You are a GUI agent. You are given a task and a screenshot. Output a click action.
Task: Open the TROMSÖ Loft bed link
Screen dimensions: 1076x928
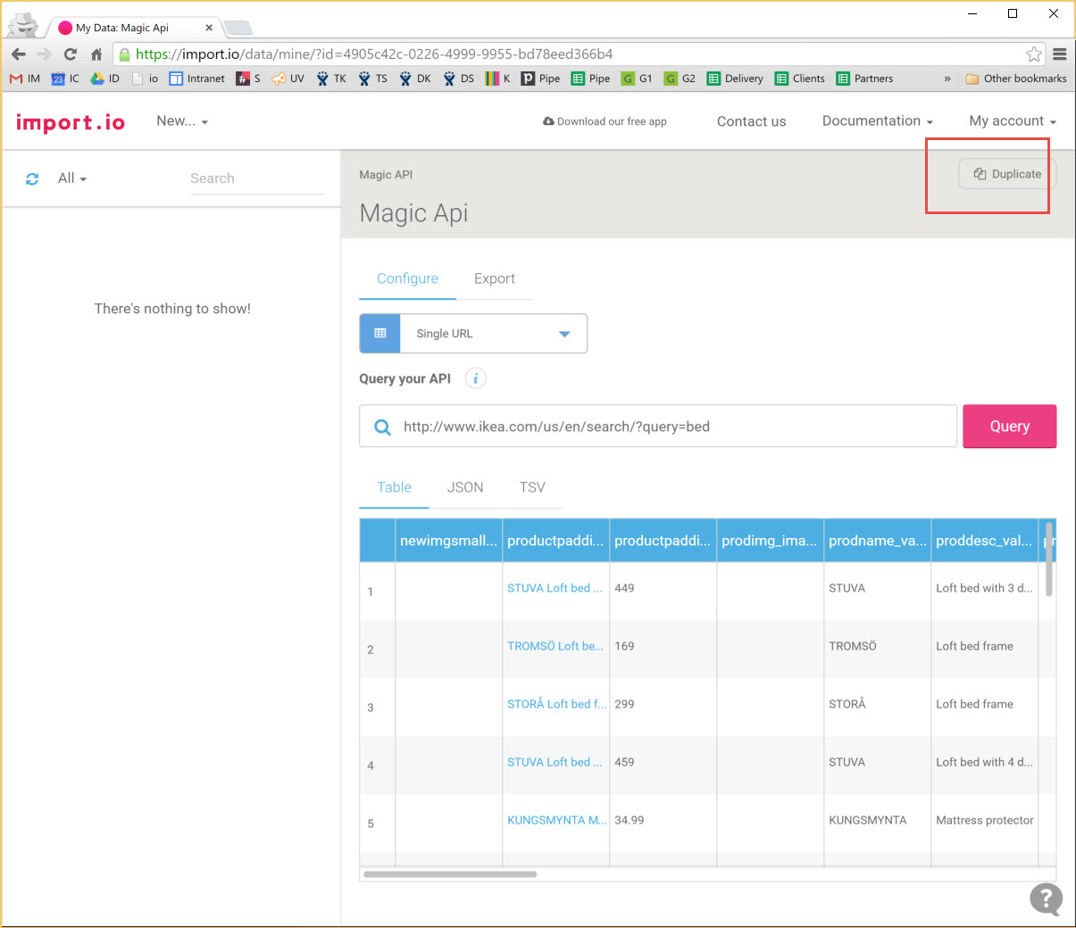point(555,646)
